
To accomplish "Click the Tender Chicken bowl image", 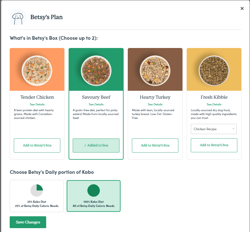I will pos(37,70).
